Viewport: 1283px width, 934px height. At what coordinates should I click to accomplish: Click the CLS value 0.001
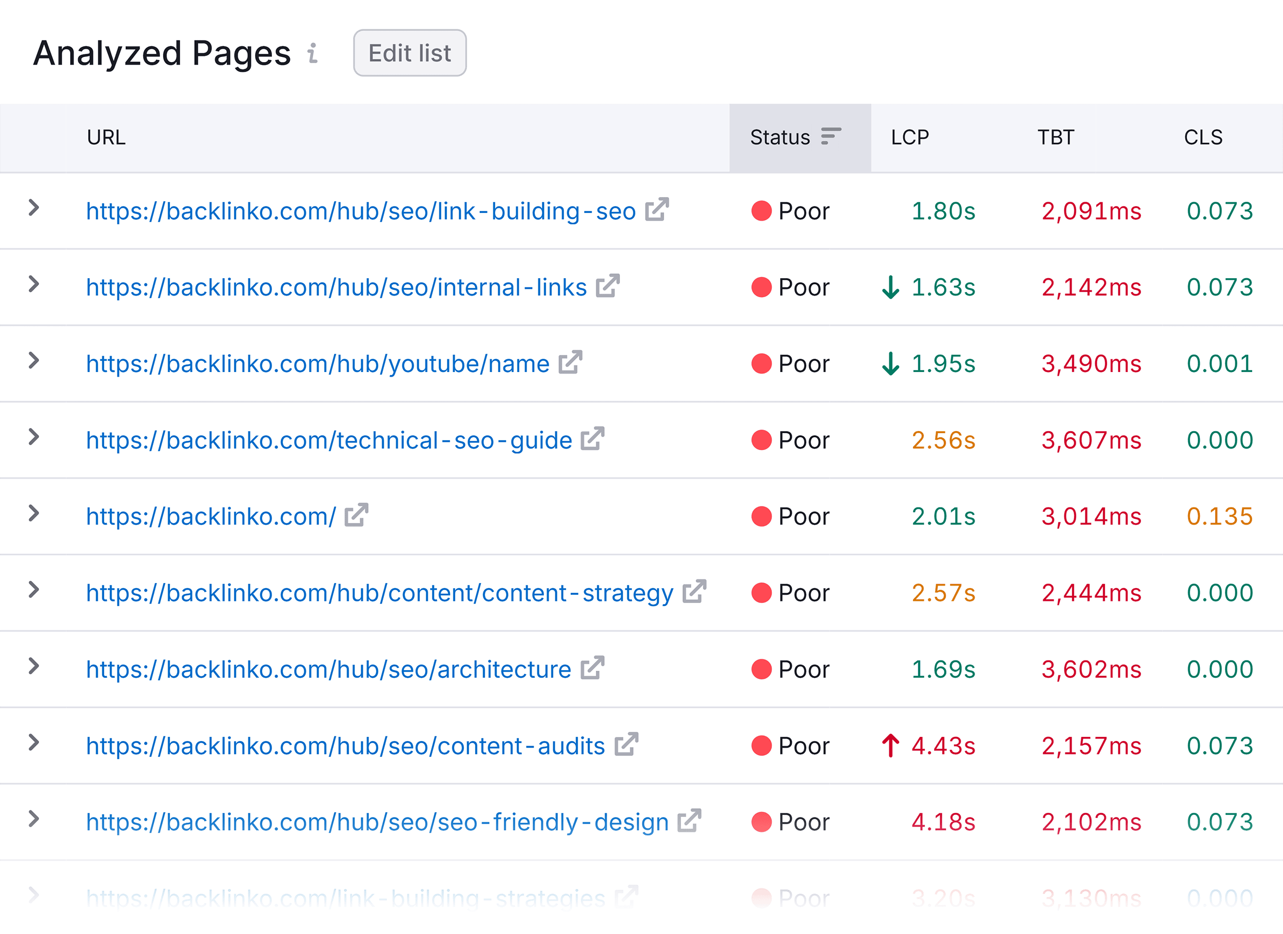[x=1220, y=364]
